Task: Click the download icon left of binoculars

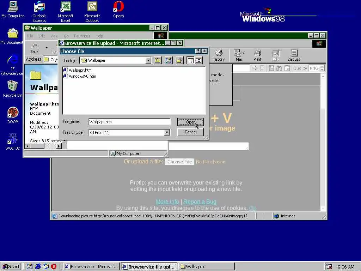Action: click(x=271, y=68)
